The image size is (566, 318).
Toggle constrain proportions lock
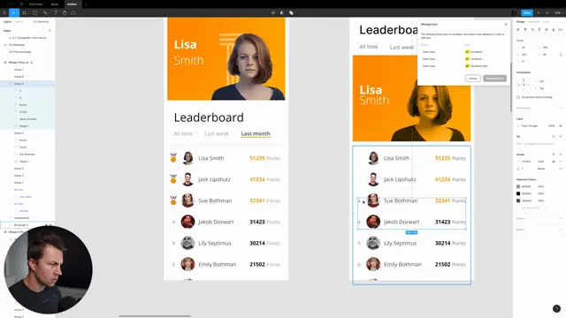[x=561, y=55]
